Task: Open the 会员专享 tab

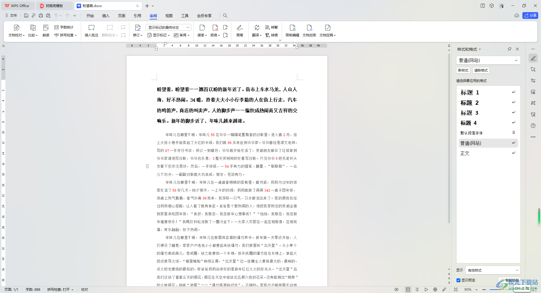Action: click(204, 16)
